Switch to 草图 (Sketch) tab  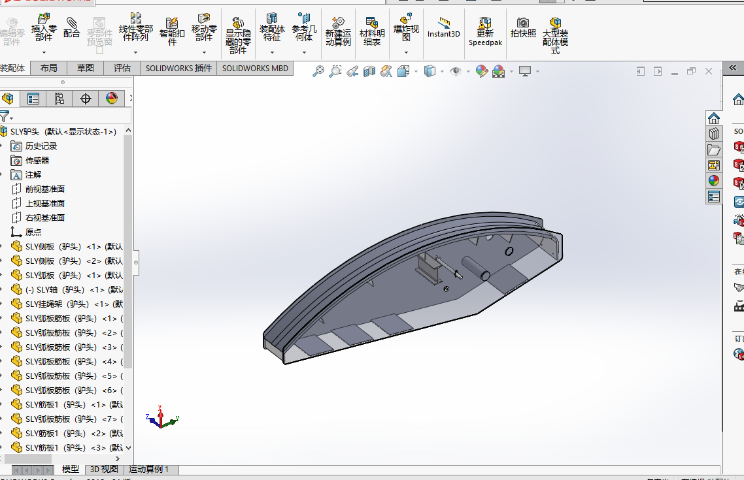click(86, 68)
